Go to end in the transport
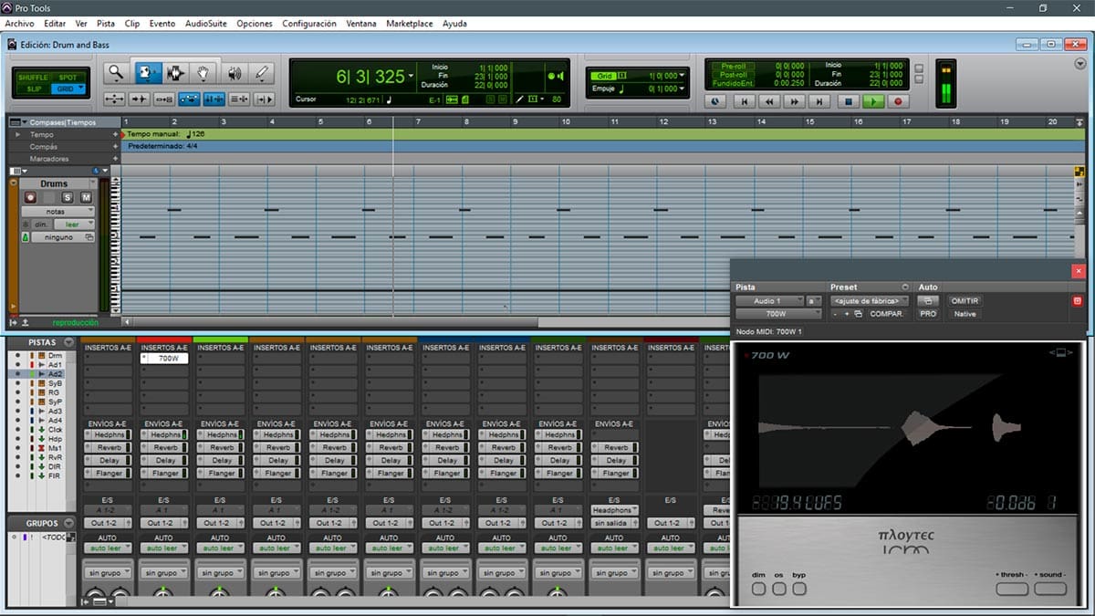 click(x=820, y=102)
